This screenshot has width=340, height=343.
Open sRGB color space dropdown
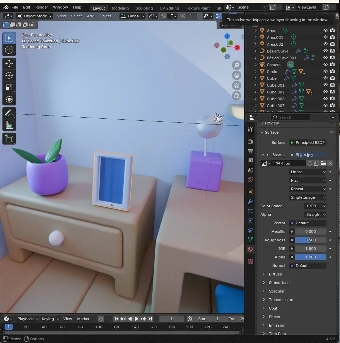coord(315,206)
